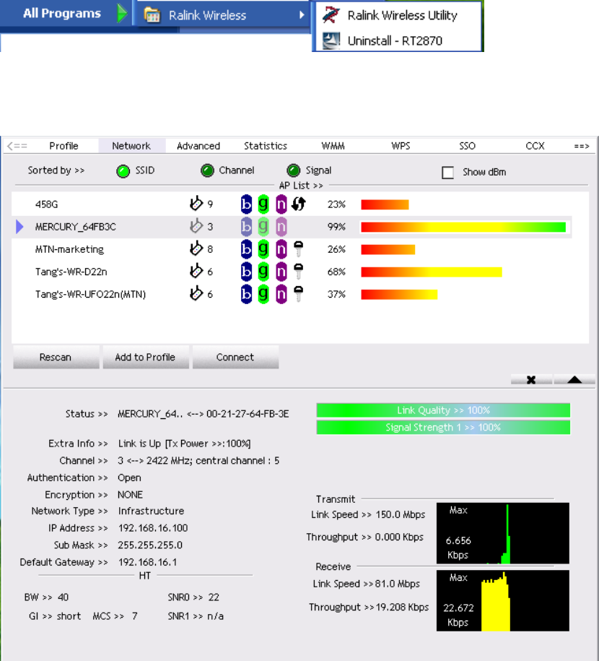
Task: Click the security key icon for MTN-marketing
Action: tap(298, 249)
